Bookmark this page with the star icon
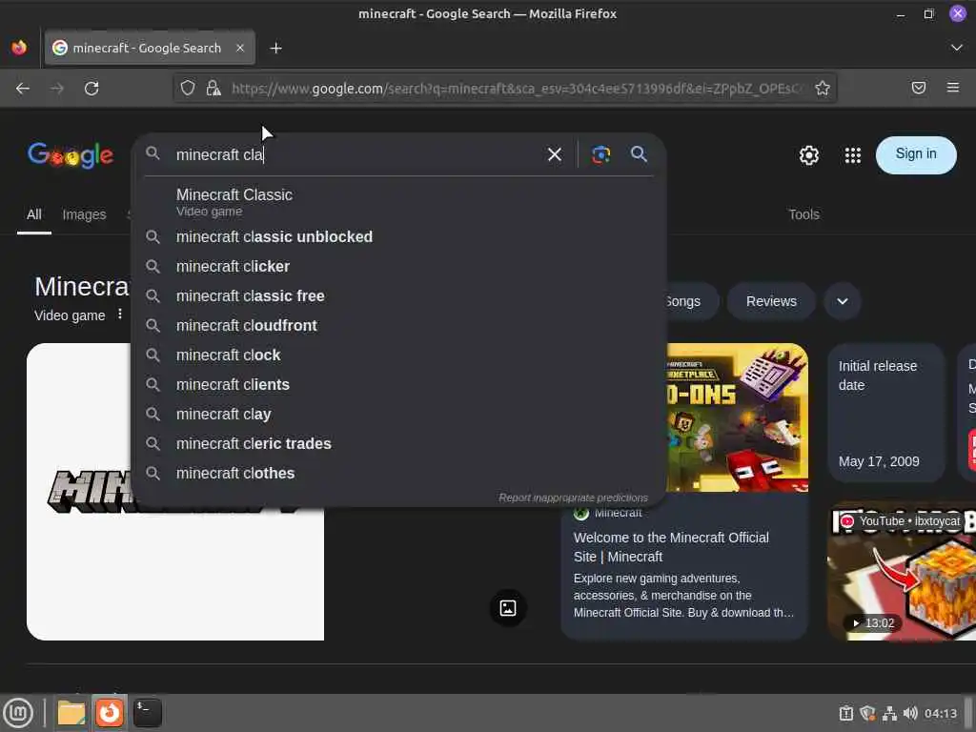 pos(823,88)
